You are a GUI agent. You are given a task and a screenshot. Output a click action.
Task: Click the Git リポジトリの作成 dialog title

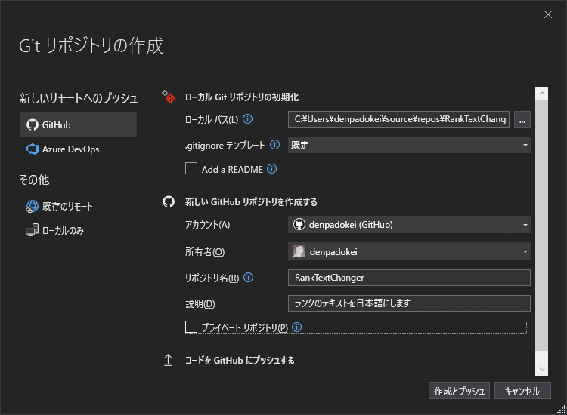point(91,46)
